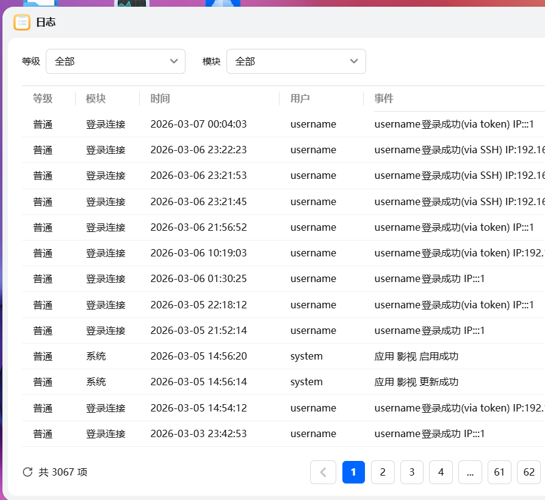Select log entry at 2026-03-07 00:04:03
The width and height of the screenshot is (545, 500).
[x=198, y=125]
